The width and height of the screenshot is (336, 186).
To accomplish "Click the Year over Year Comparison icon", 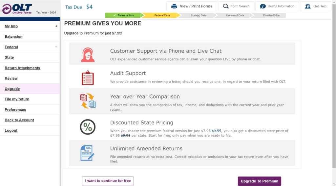I will pyautogui.click(x=88, y=101).
